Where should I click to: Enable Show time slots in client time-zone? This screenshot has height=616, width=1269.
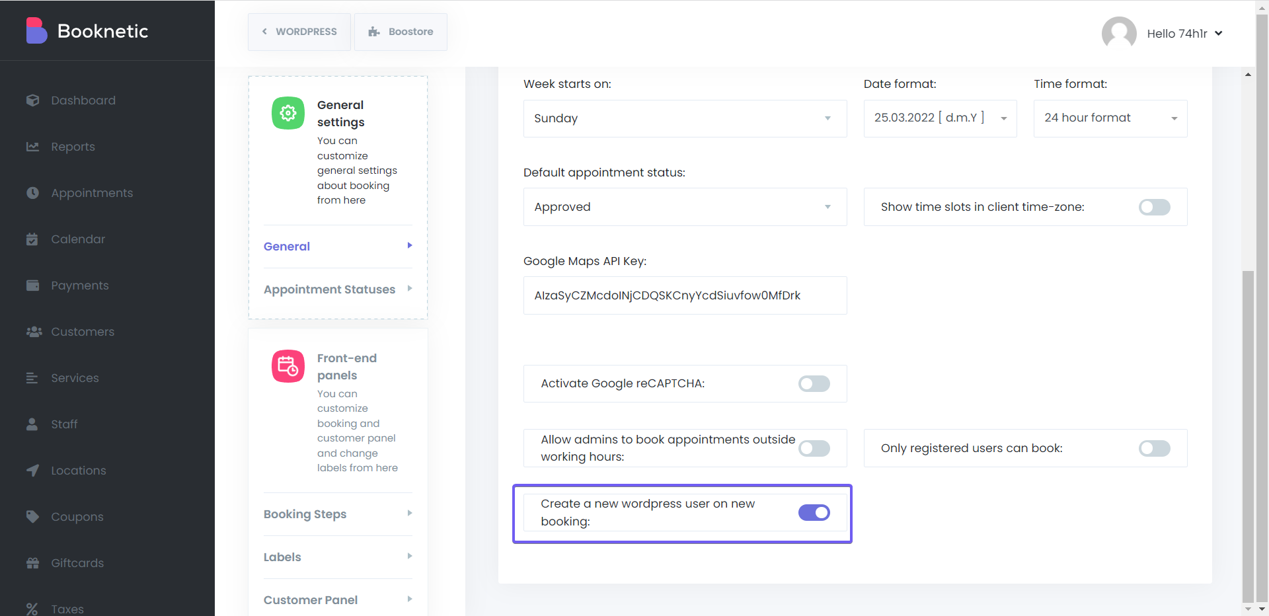click(1153, 207)
